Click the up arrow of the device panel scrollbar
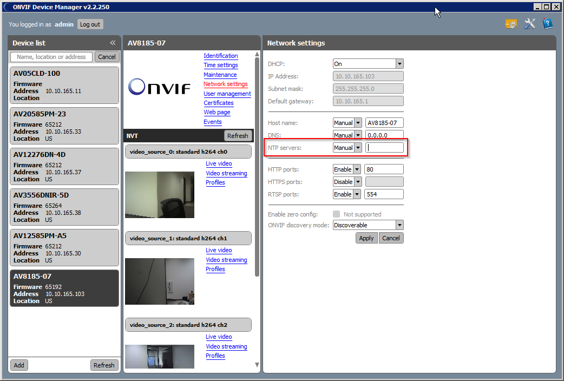 click(x=257, y=54)
